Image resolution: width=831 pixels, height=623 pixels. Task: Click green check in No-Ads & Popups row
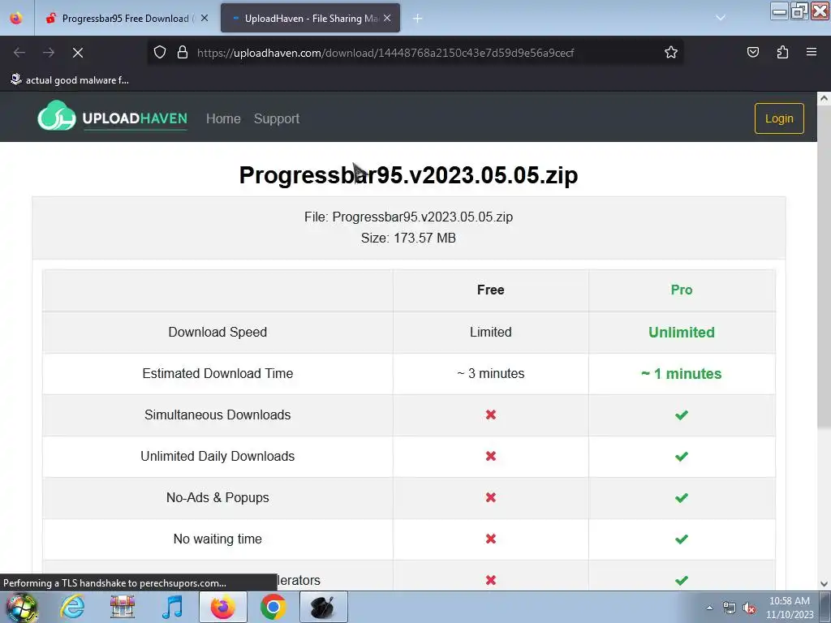coord(682,497)
